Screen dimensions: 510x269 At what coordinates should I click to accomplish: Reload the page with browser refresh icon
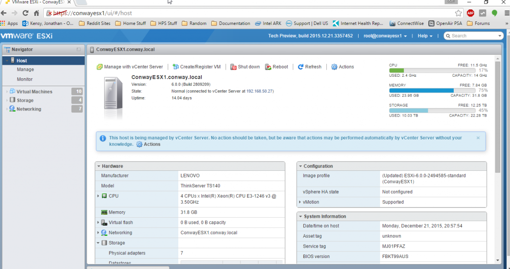25,13
